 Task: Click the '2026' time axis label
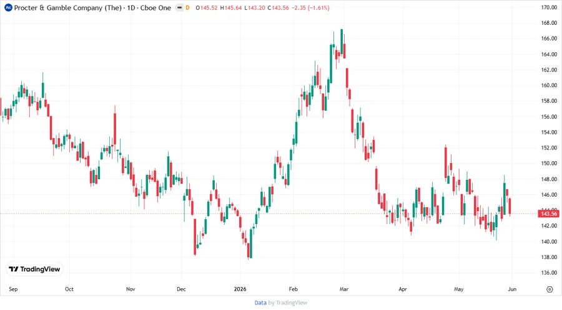240,289
